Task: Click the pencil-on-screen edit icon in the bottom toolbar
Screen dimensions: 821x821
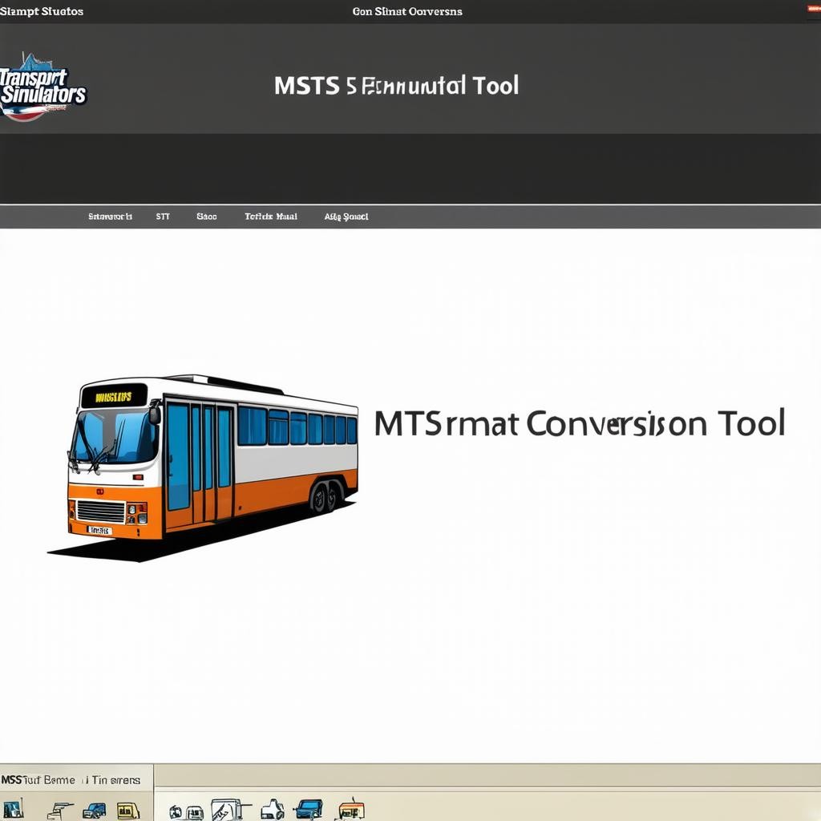Action: pyautogui.click(x=227, y=810)
